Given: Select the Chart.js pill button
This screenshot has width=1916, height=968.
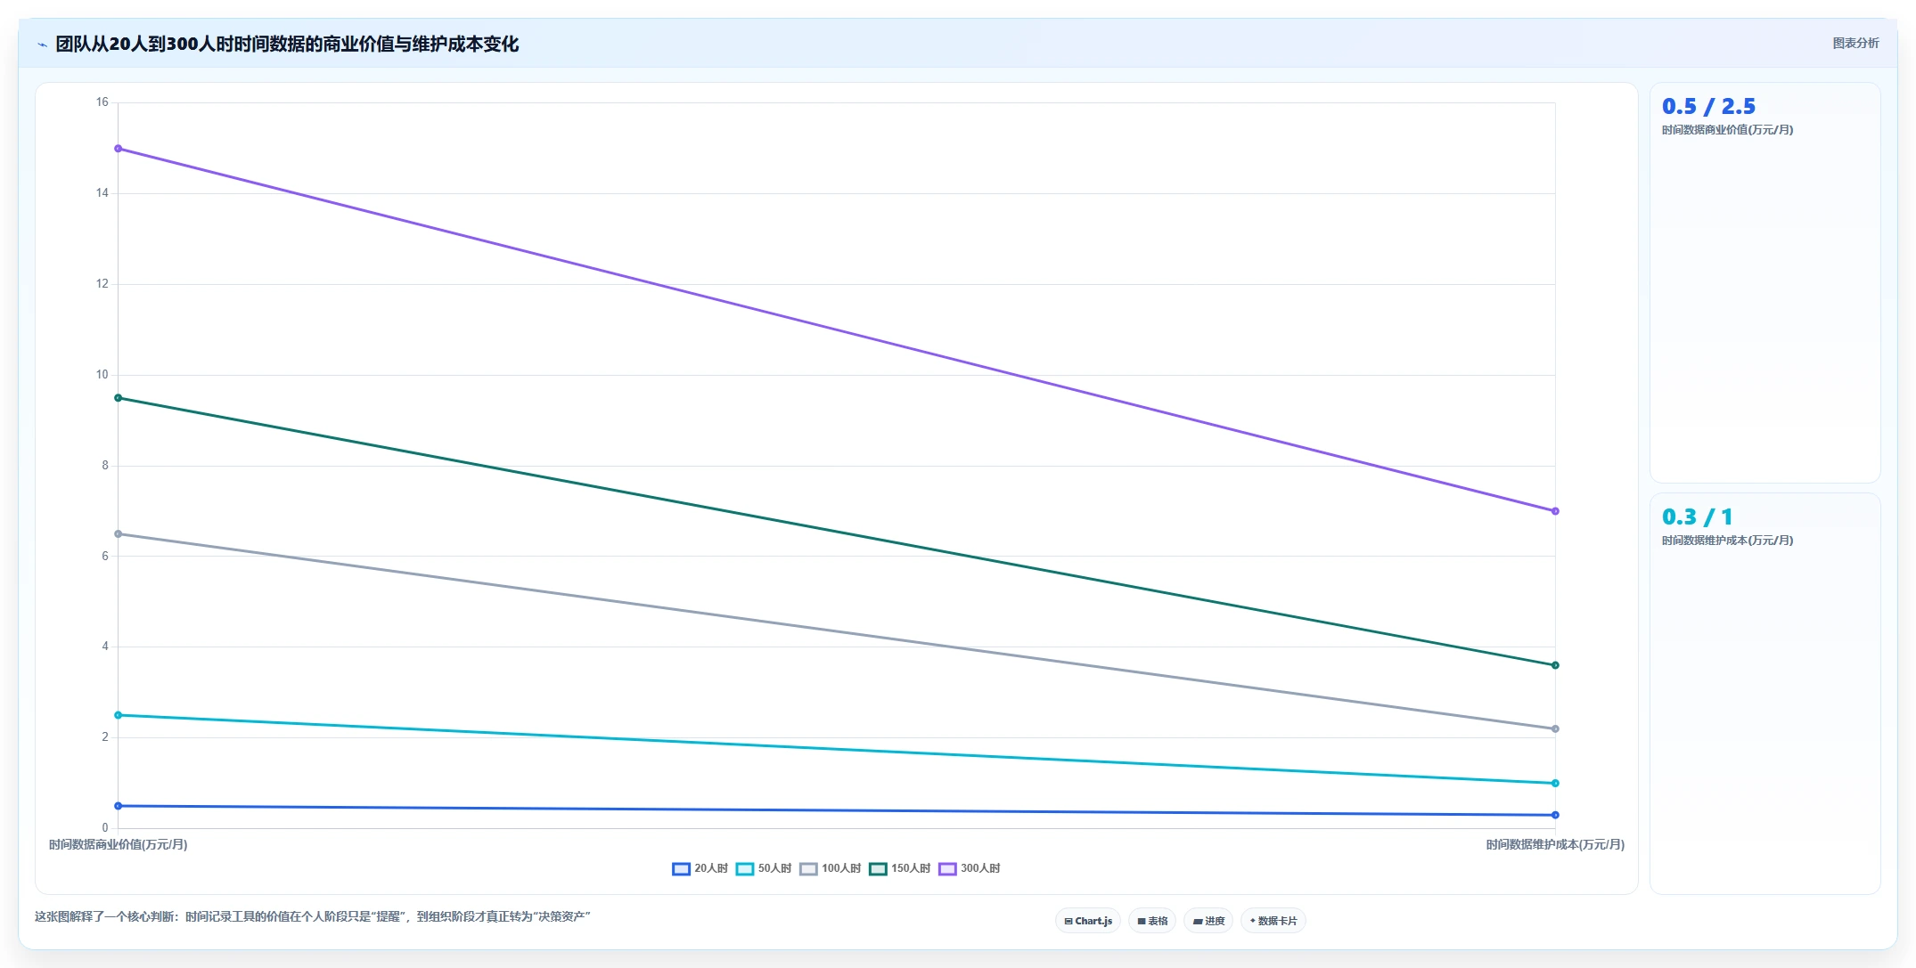Looking at the screenshot, I should coord(1088,921).
